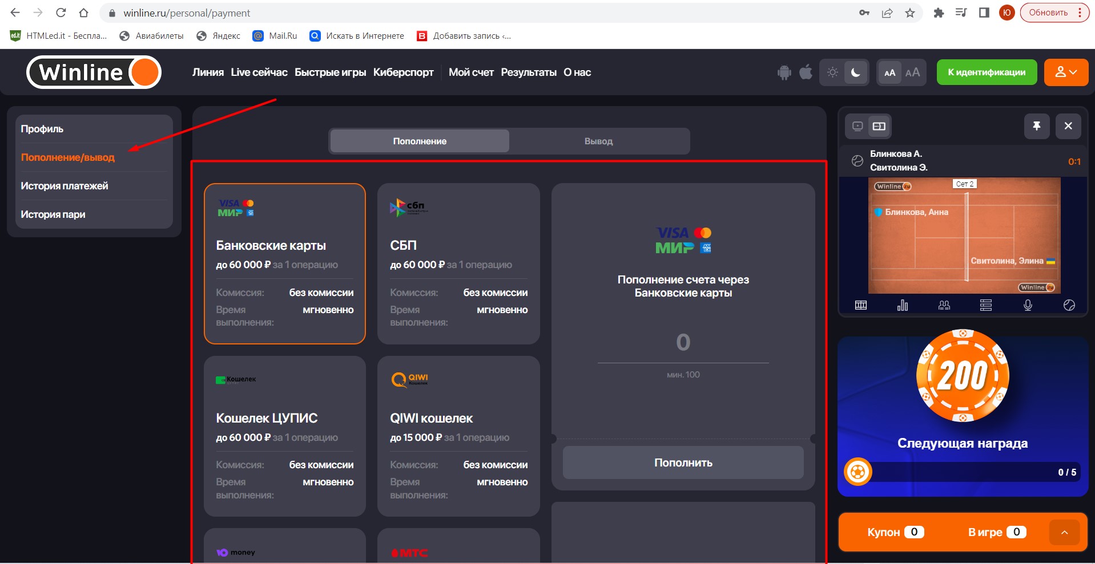Image resolution: width=1095 pixels, height=564 pixels.
Task: Open the Линия menu
Action: [x=208, y=72]
